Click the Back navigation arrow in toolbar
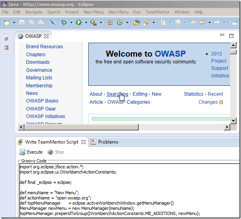The height and width of the screenshot is (219, 241). [x=202, y=23]
